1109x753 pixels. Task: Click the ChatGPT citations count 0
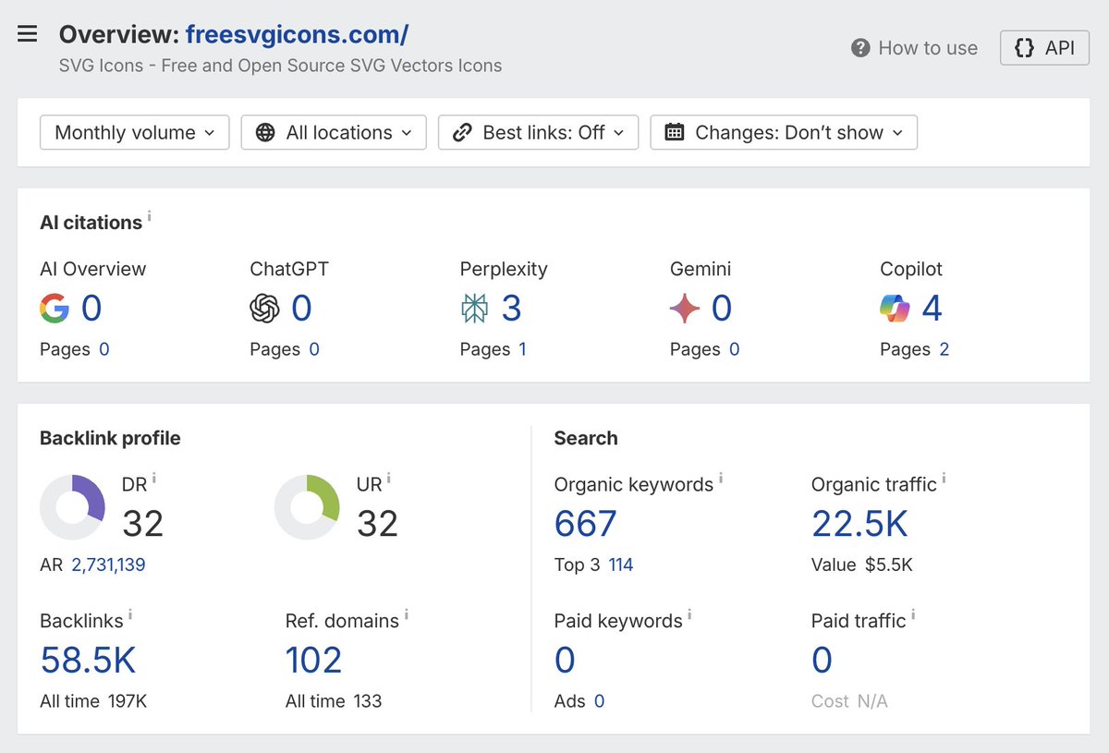301,309
